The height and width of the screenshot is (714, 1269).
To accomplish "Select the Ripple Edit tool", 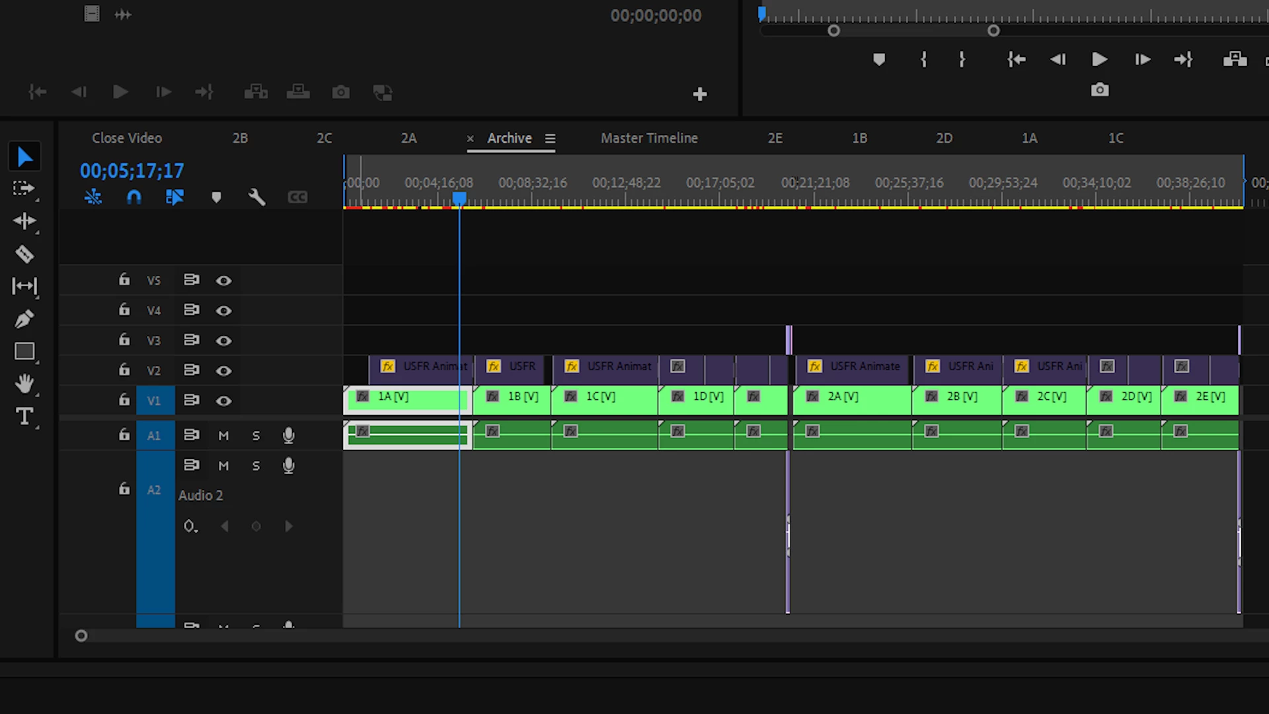I will click(x=24, y=221).
